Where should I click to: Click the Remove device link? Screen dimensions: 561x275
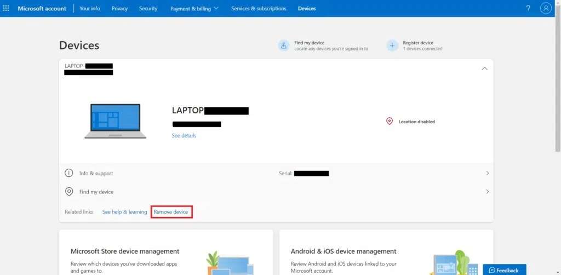point(171,212)
